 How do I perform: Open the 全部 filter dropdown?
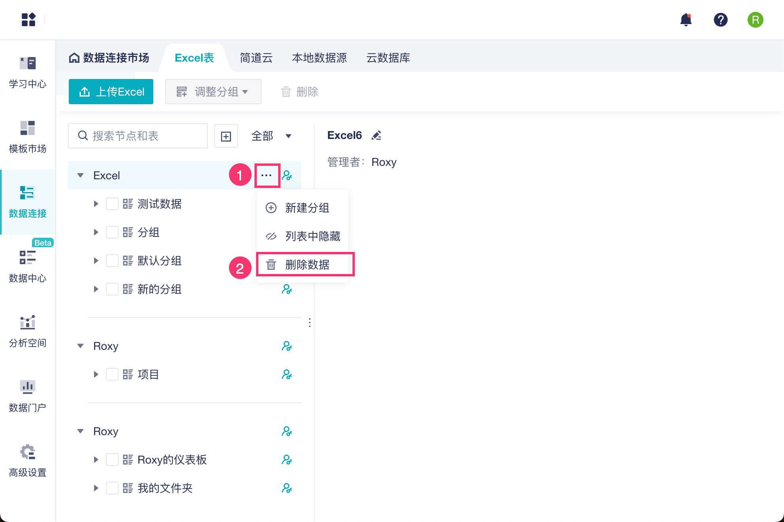[x=271, y=136]
